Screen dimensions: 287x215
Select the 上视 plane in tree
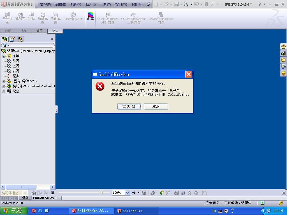coord(16,66)
